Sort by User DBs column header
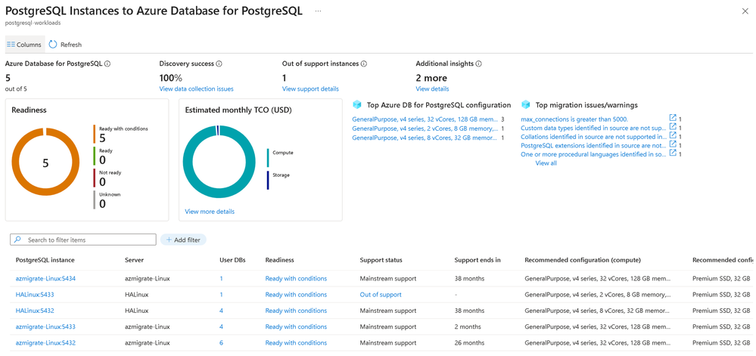The image size is (756, 356). coord(232,260)
